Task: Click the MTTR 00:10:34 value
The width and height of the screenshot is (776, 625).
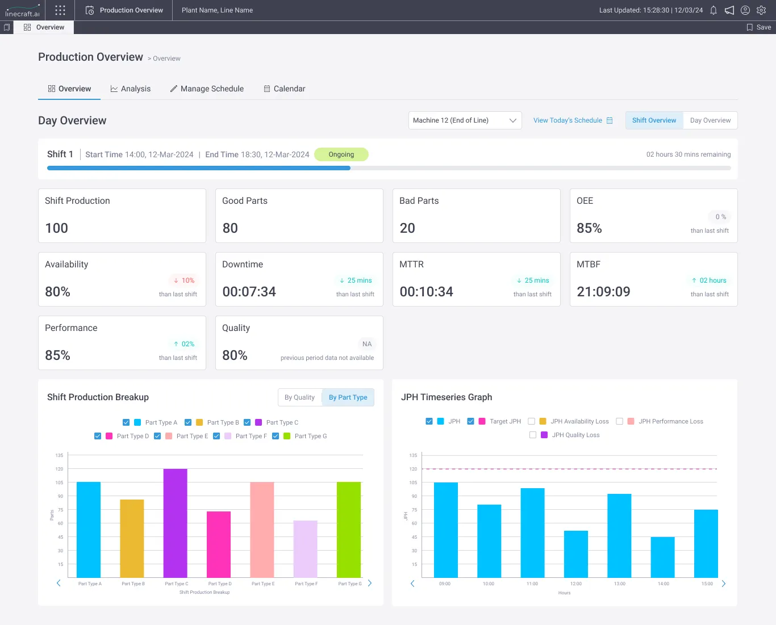Action: click(427, 292)
